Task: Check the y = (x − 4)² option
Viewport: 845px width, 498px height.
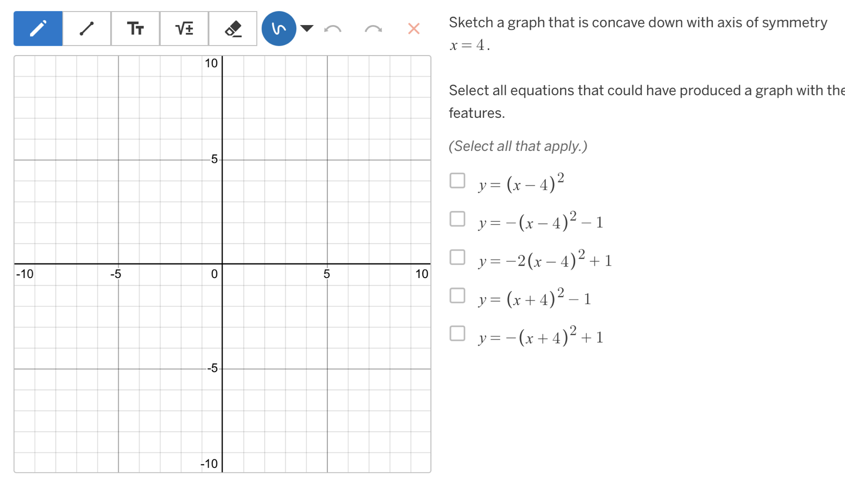Action: pyautogui.click(x=457, y=180)
